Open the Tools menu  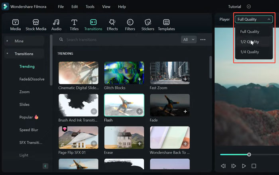click(x=90, y=7)
